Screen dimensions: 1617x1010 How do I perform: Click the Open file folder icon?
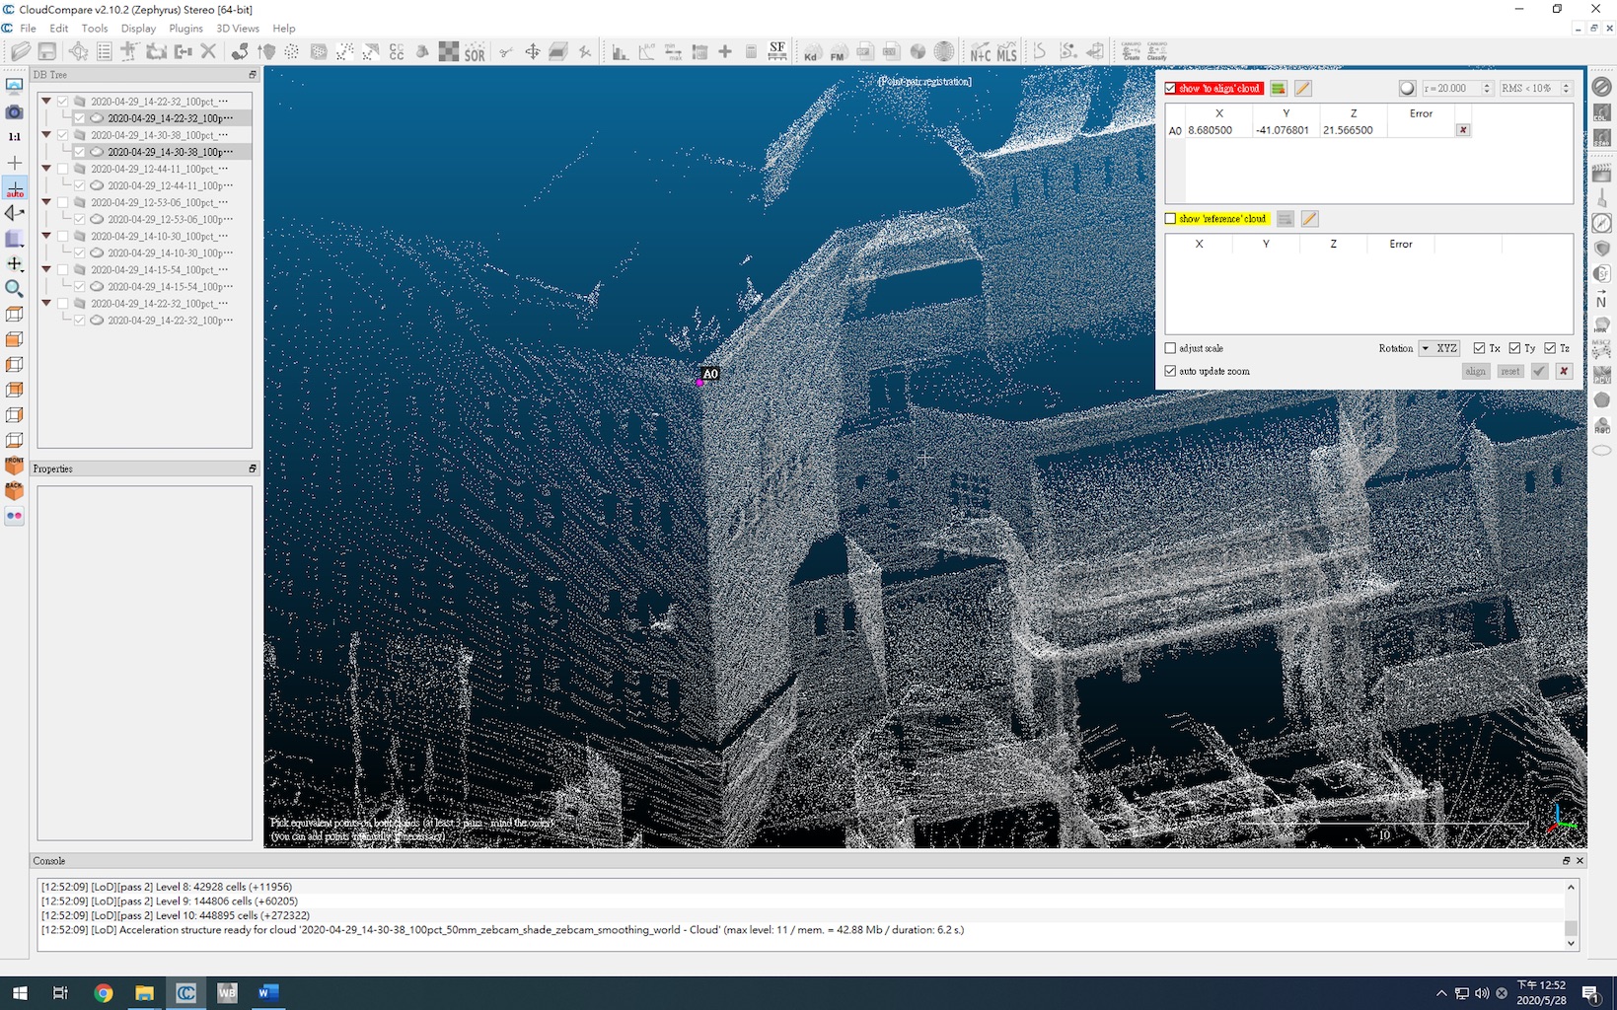21,52
